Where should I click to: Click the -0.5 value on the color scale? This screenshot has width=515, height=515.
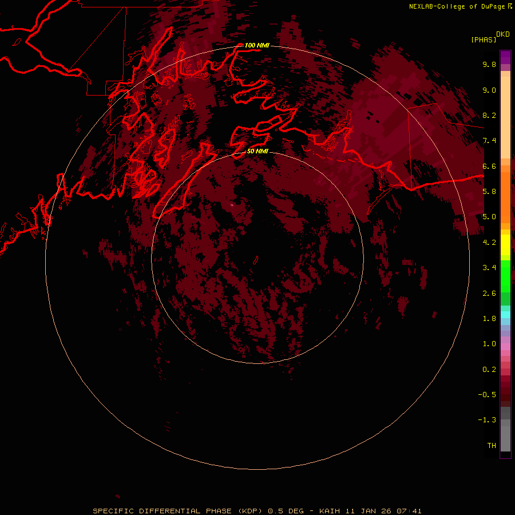click(x=487, y=395)
